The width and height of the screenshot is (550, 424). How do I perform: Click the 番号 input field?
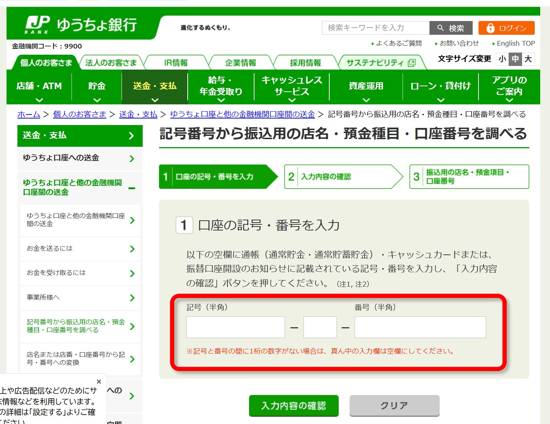tap(420, 327)
